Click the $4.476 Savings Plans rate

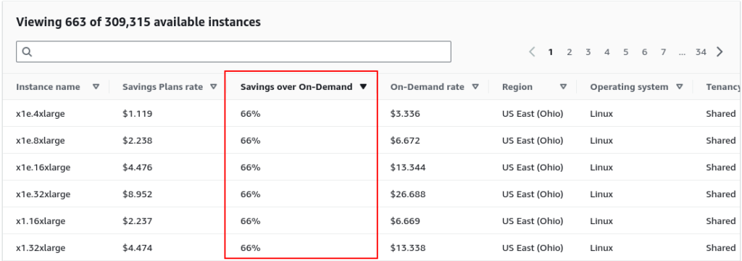[137, 167]
